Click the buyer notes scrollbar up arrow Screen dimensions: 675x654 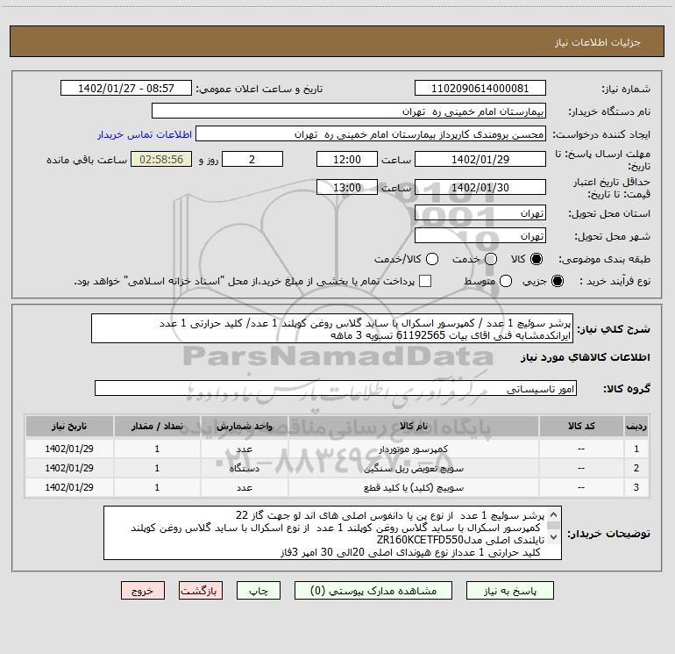point(554,514)
